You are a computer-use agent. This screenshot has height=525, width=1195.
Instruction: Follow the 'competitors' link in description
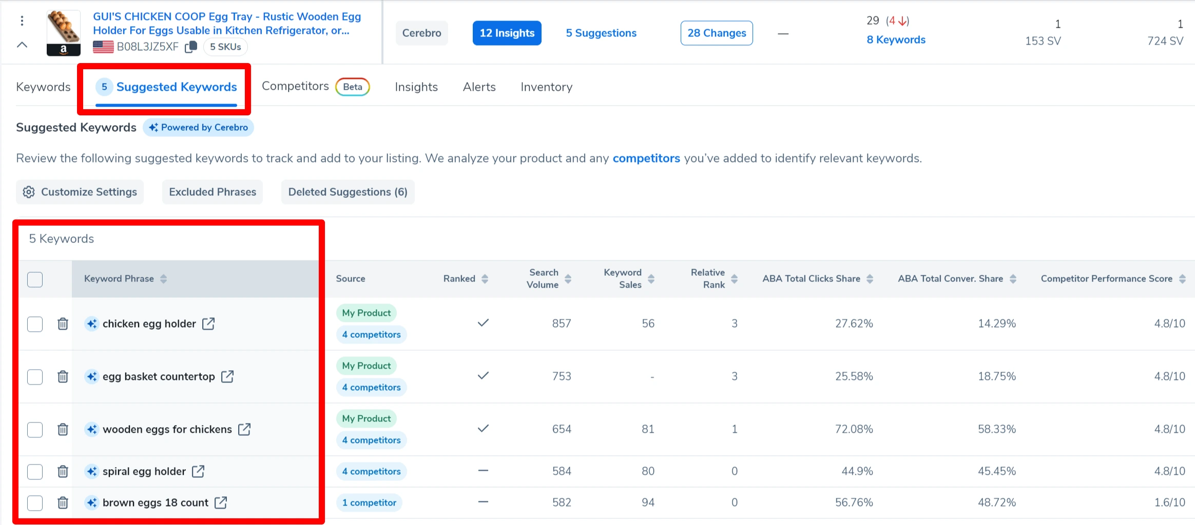pyautogui.click(x=646, y=158)
